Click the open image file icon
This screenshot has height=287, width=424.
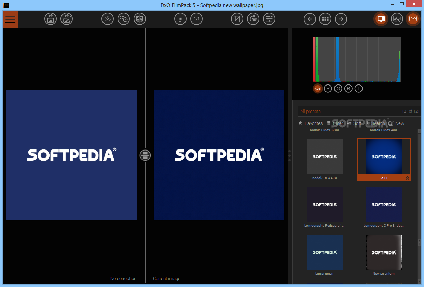click(x=51, y=19)
